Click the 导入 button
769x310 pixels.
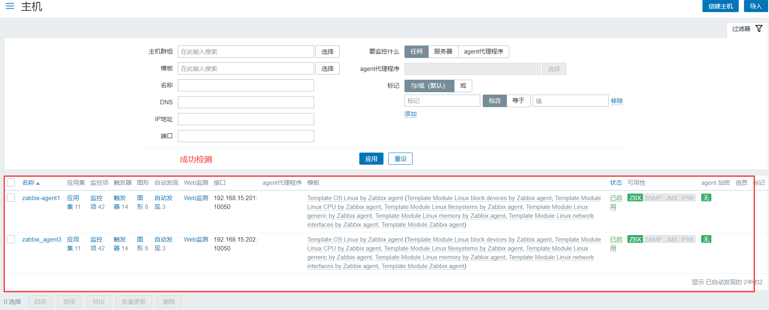[x=756, y=6]
